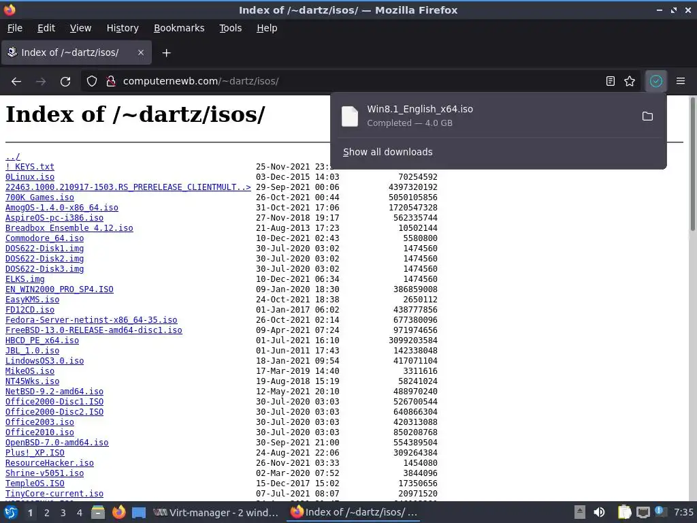This screenshot has height=523, width=697.
Task: Open file manager from the taskbar
Action: [x=98, y=512]
